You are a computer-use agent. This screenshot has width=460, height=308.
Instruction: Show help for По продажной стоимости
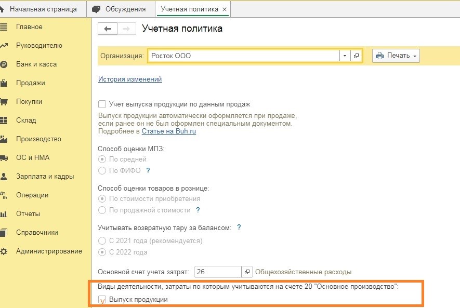pyautogui.click(x=198, y=210)
